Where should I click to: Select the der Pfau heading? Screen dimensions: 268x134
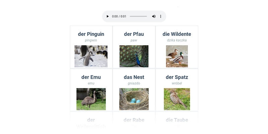134,34
